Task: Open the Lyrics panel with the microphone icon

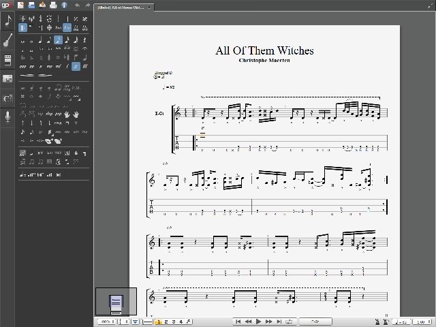Action: coord(7,117)
